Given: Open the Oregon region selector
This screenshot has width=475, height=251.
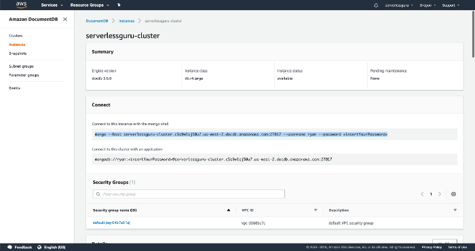Looking at the screenshot, I should tap(427, 5).
